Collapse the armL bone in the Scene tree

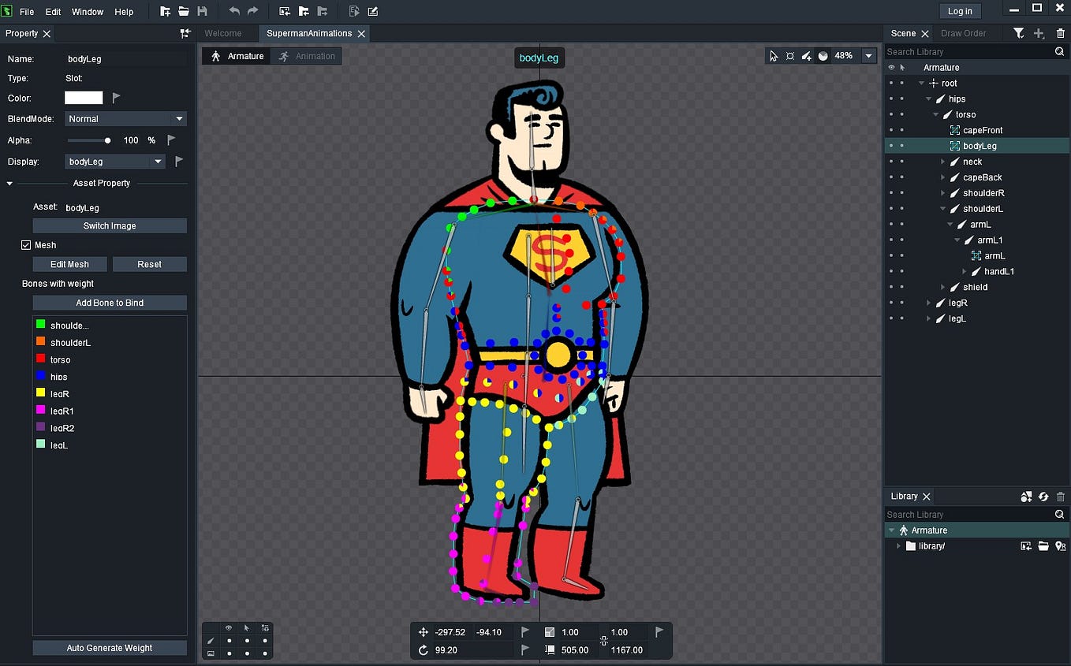(x=950, y=224)
